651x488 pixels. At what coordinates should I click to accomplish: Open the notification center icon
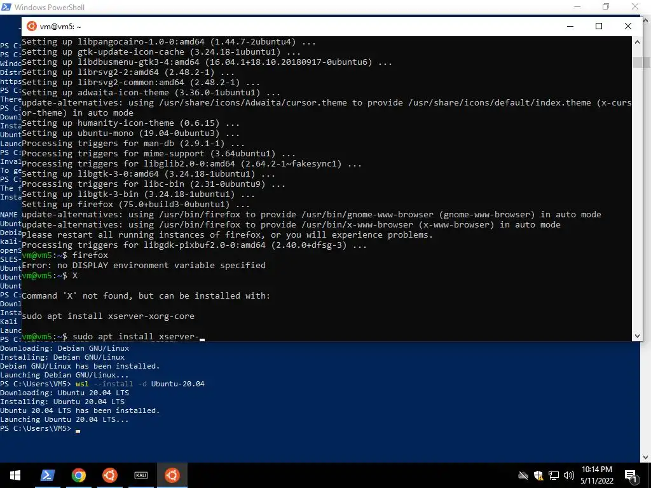click(x=631, y=476)
